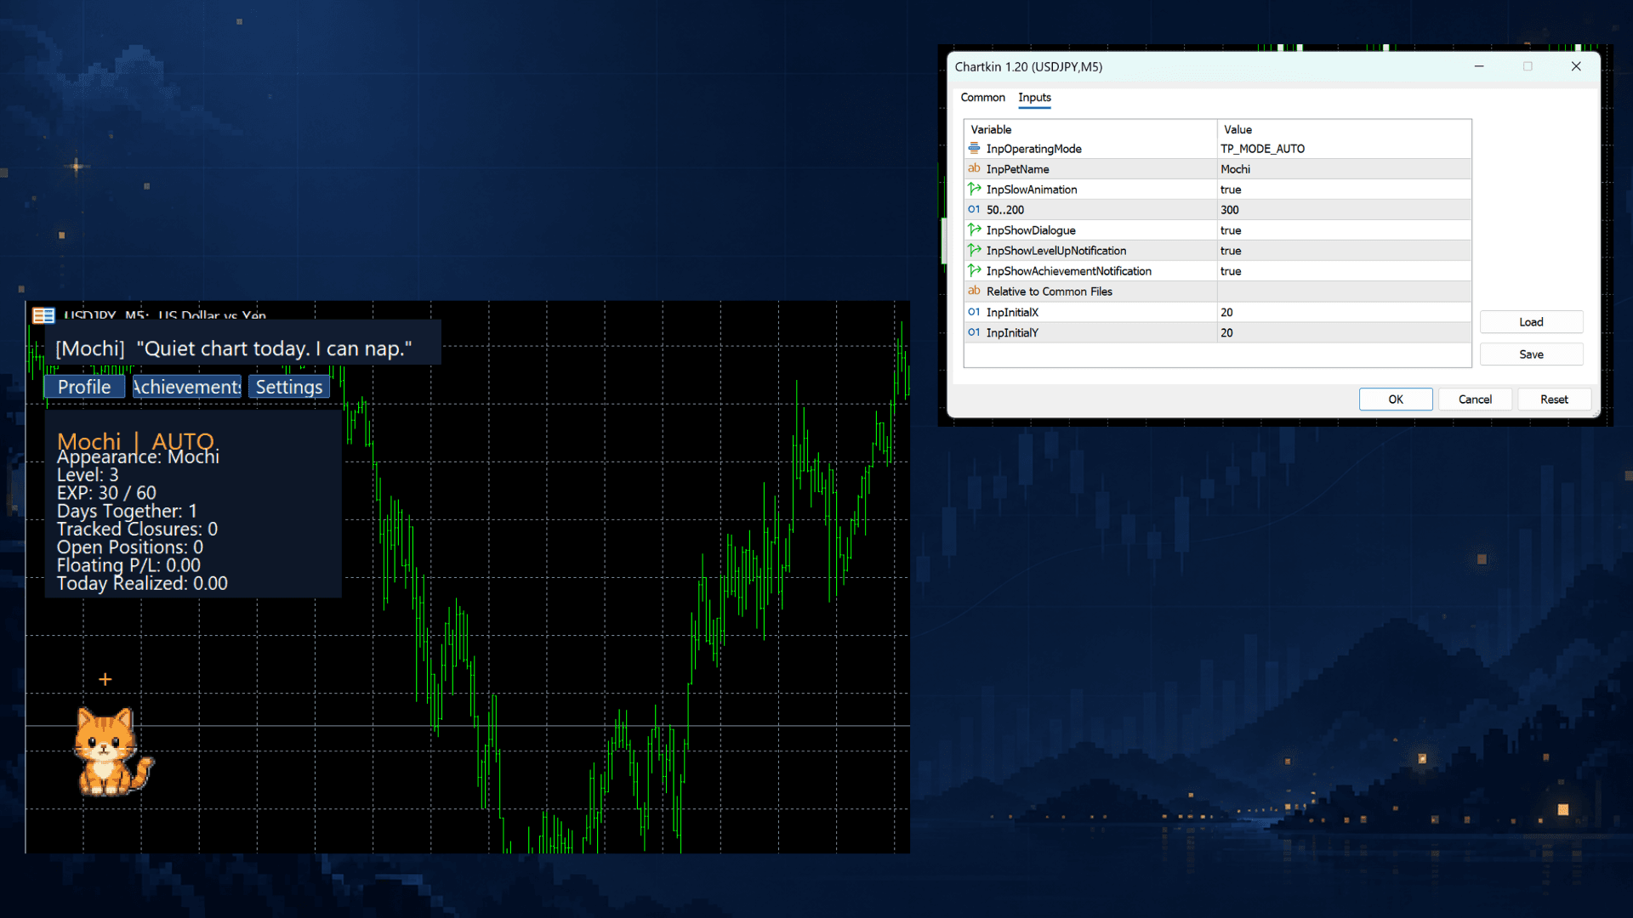Edit the InpInitialY value 20

[1344, 332]
